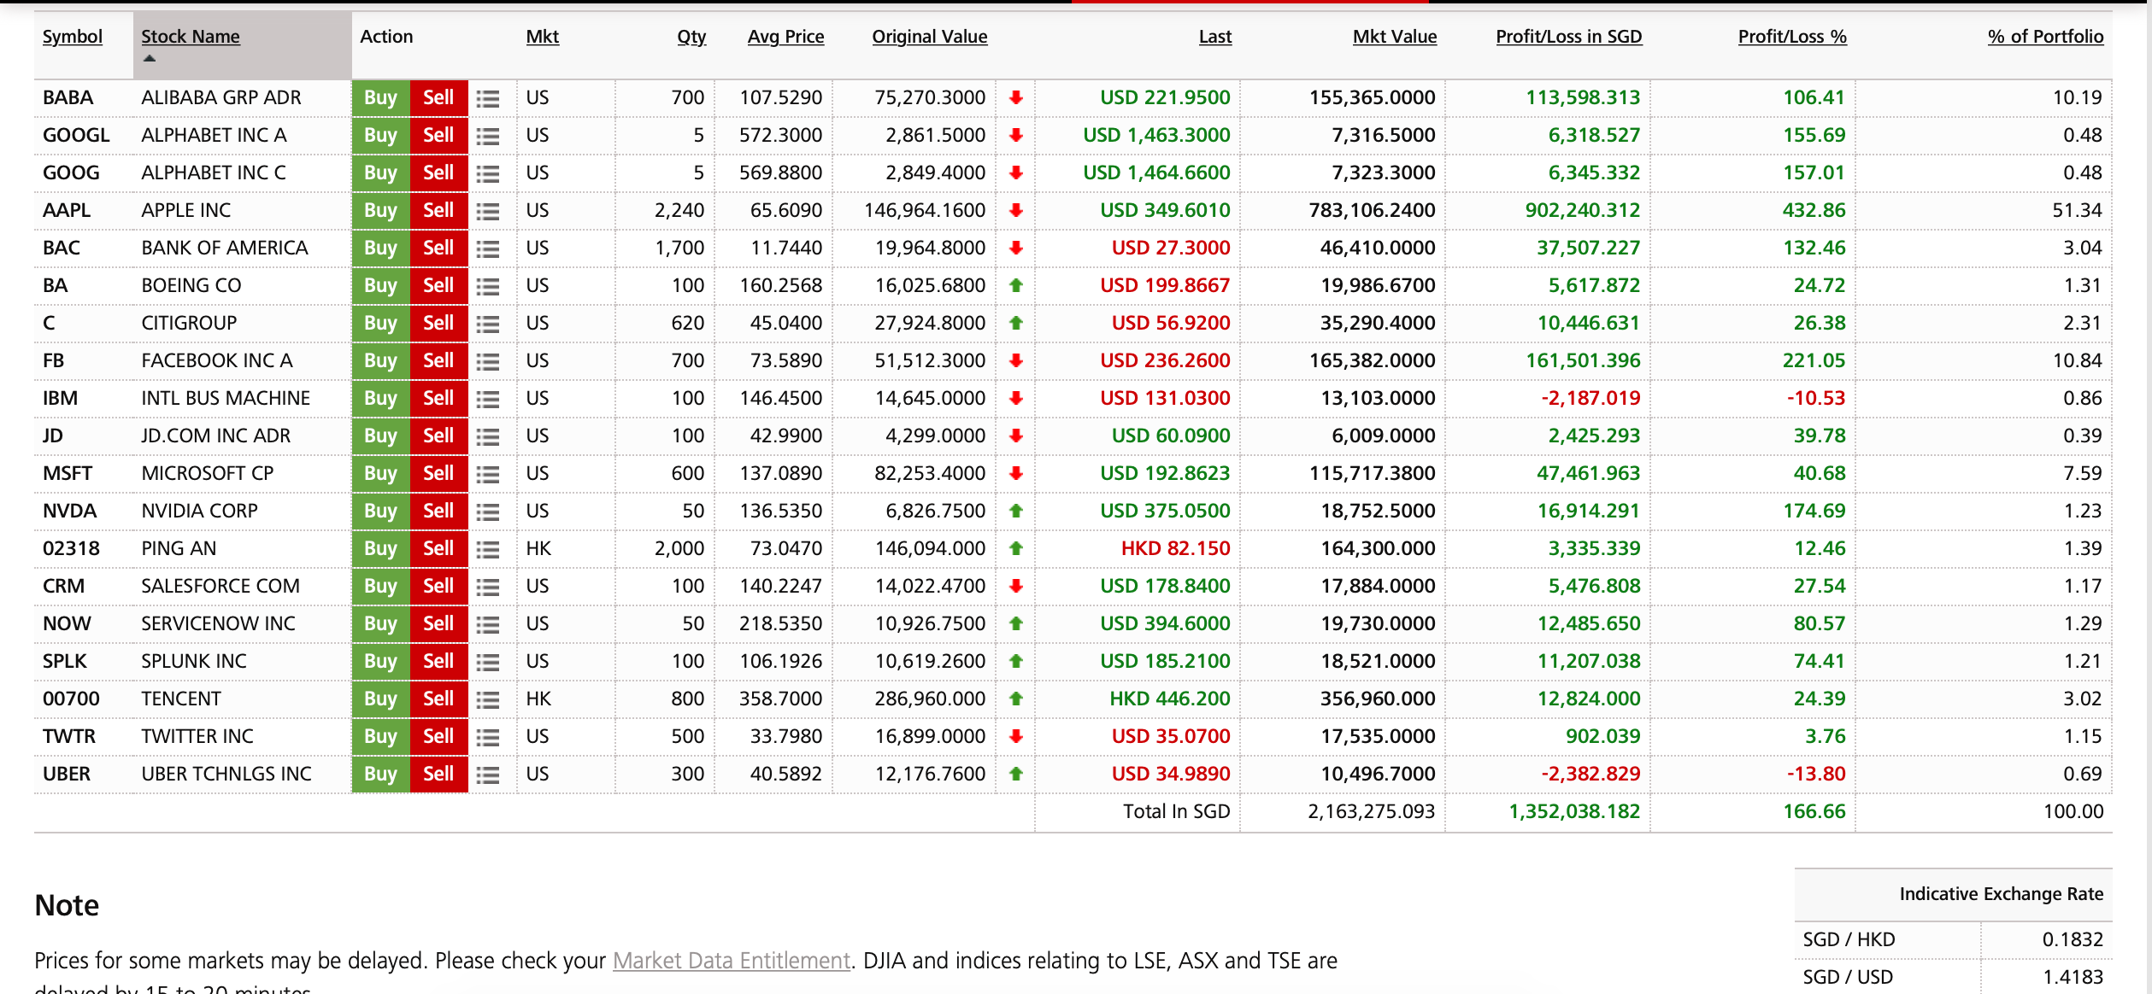Click Buy for APPLE INC
Image resolution: width=2152 pixels, height=994 pixels.
pos(381,211)
